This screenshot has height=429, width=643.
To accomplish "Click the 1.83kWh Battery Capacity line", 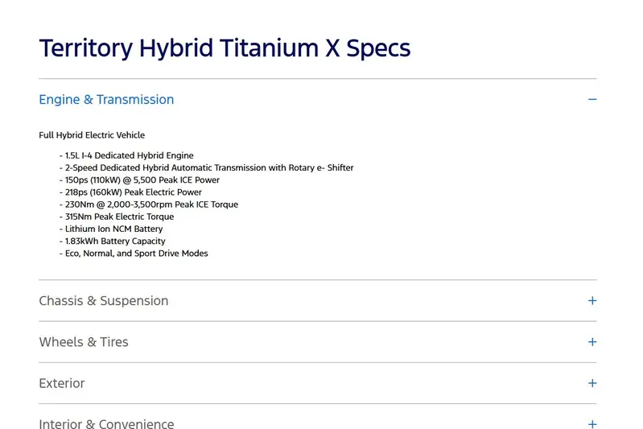I will tap(112, 241).
